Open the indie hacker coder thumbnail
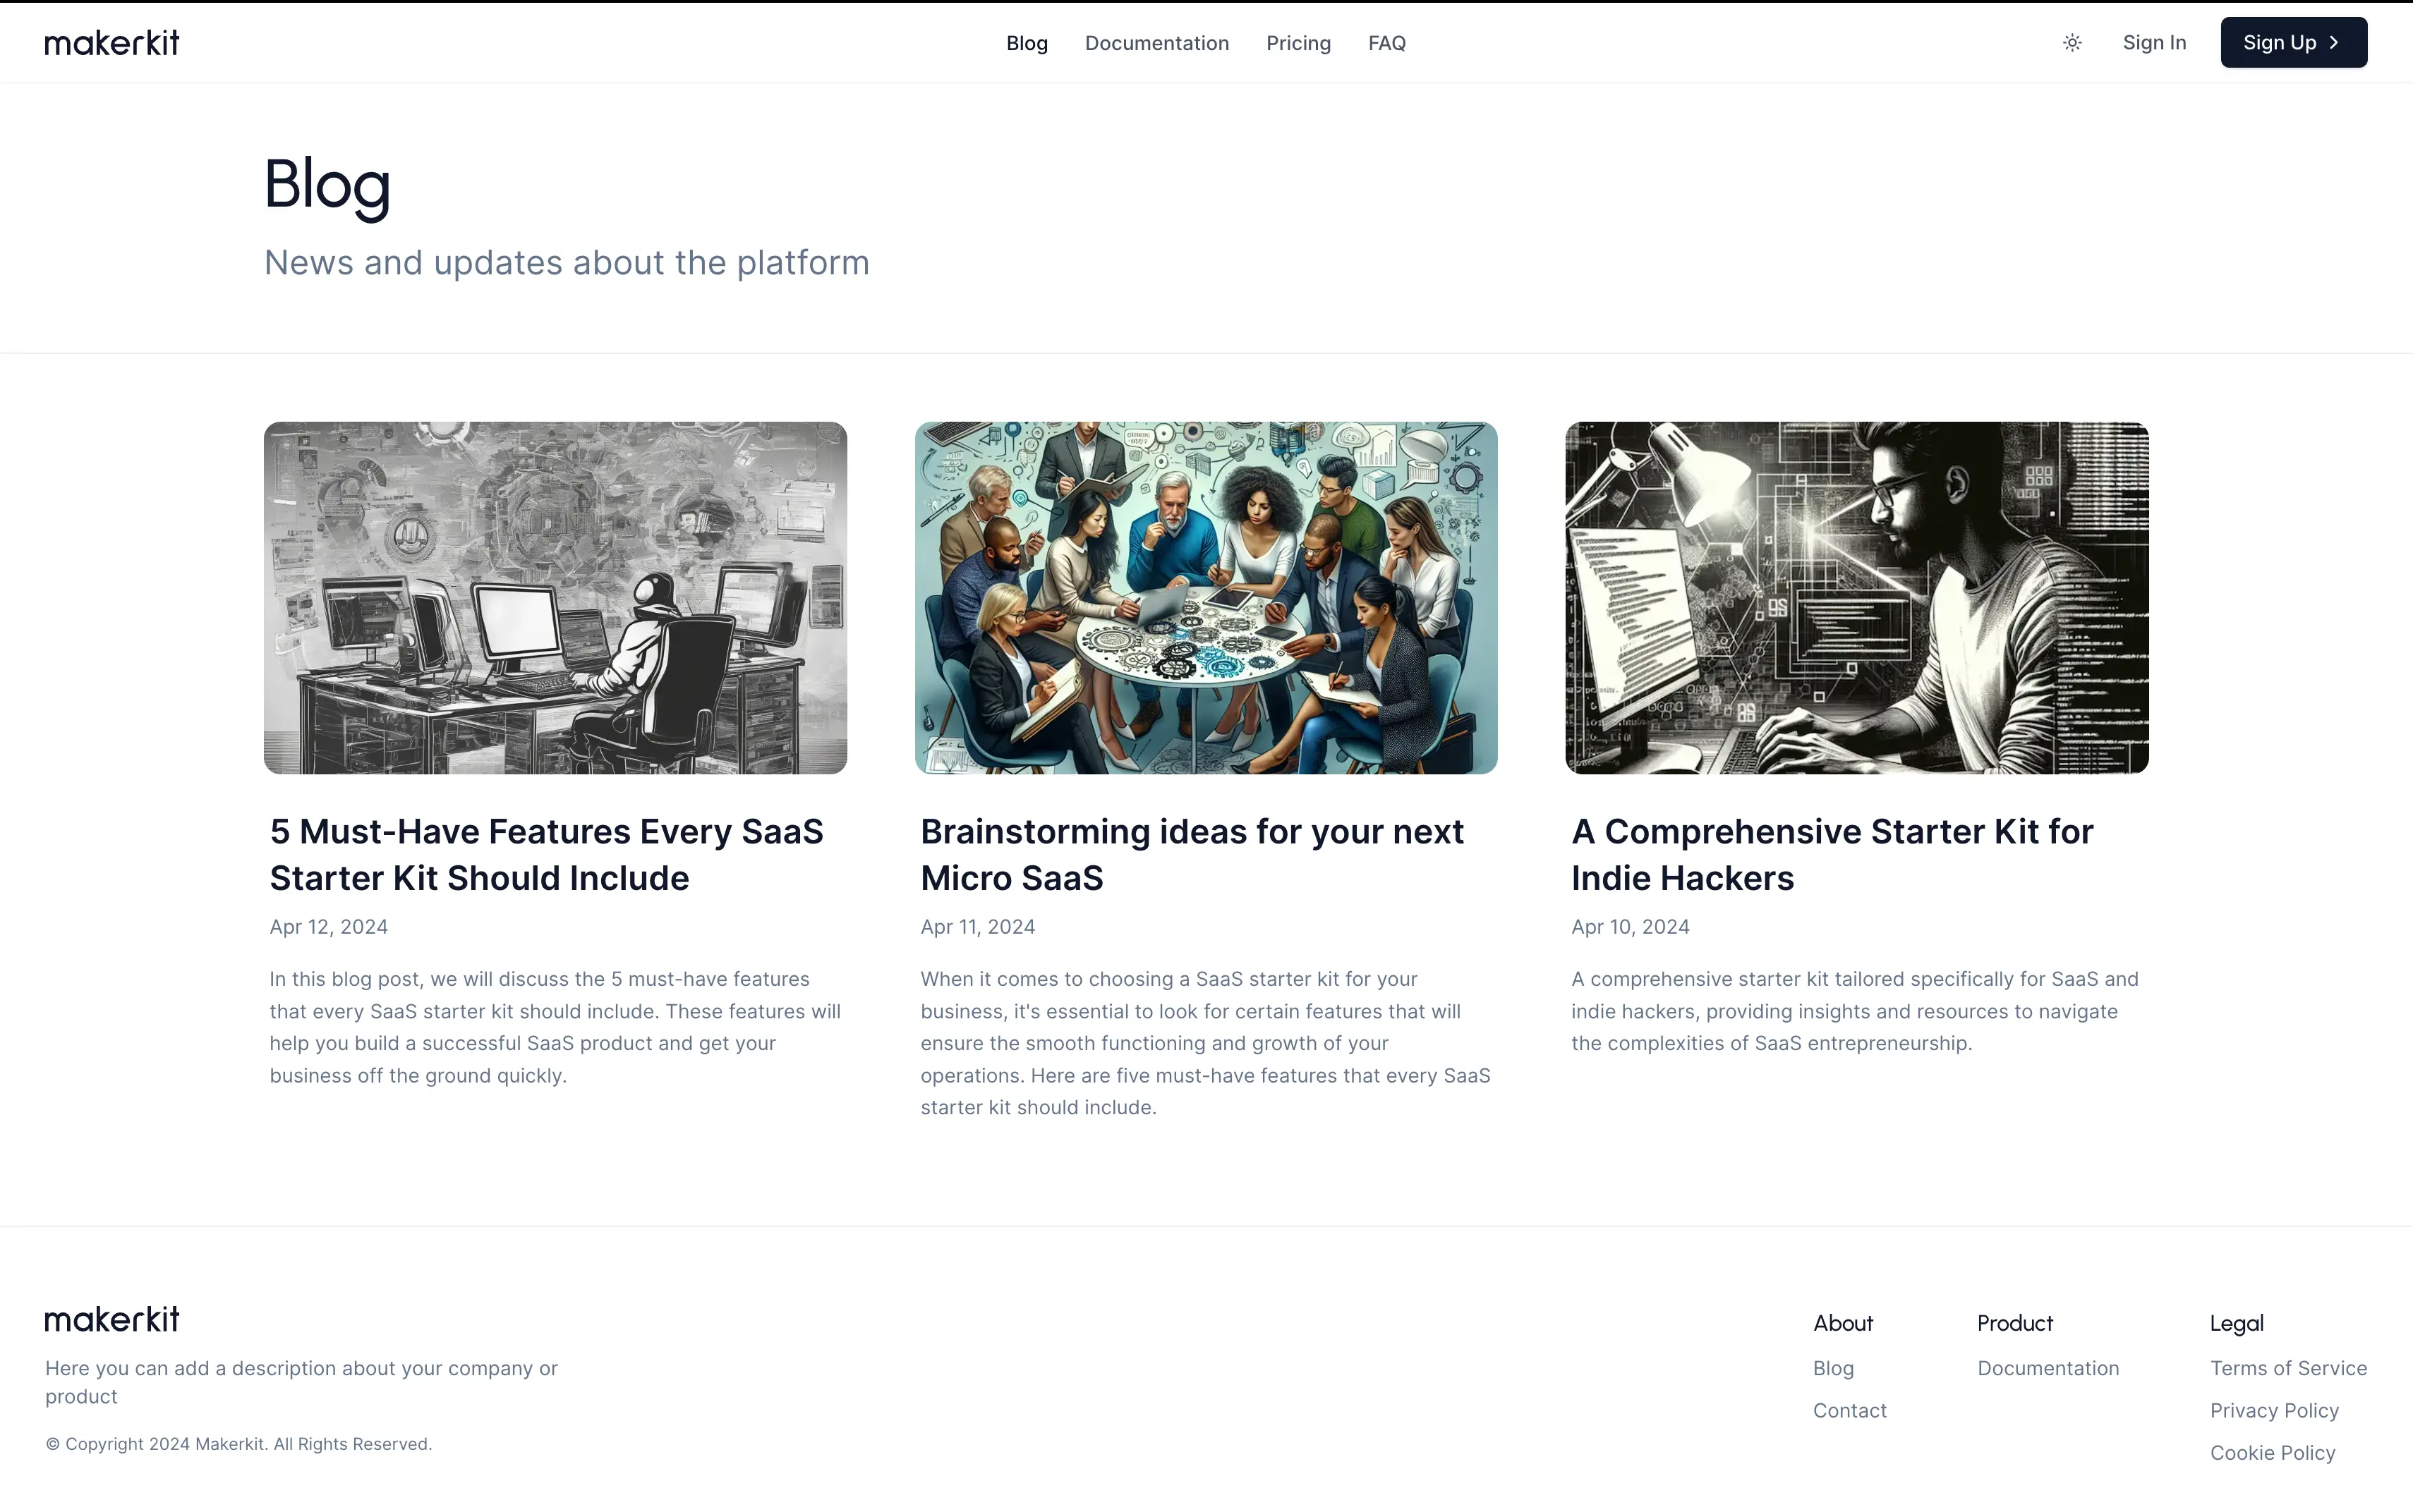2413x1512 pixels. [x=1857, y=597]
